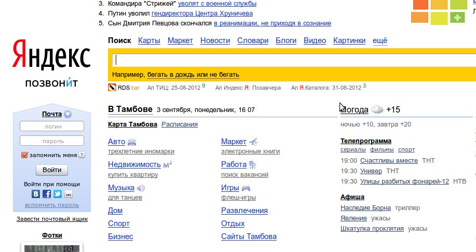Screen dimensions: 476x252
Task: Open the вспомнить пароль link
Action: [52, 205]
